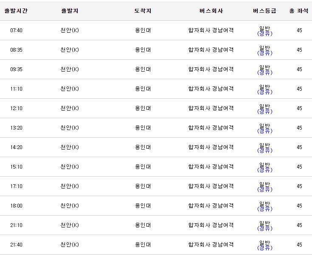Select the 14:20 departure time

tap(16, 147)
